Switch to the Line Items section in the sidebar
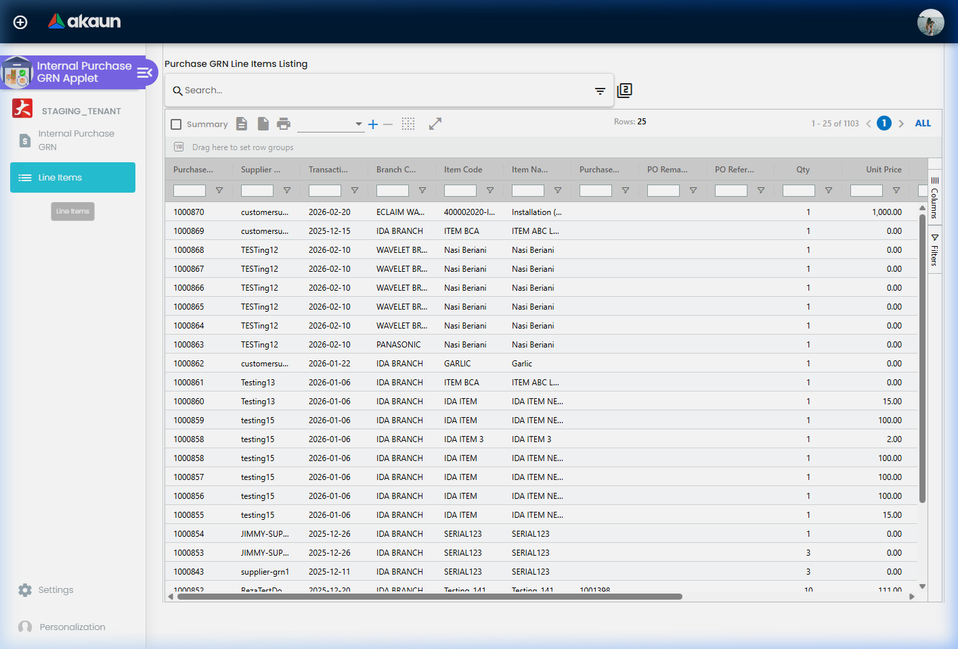958x649 pixels. point(72,177)
